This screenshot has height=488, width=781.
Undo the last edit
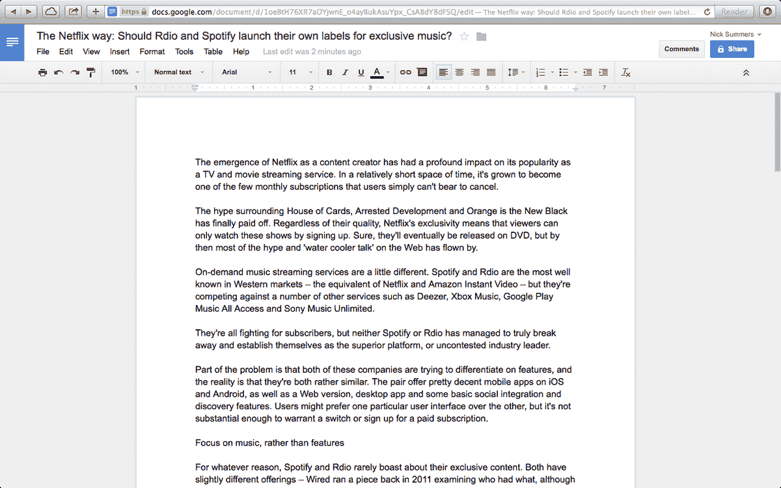pos(58,72)
